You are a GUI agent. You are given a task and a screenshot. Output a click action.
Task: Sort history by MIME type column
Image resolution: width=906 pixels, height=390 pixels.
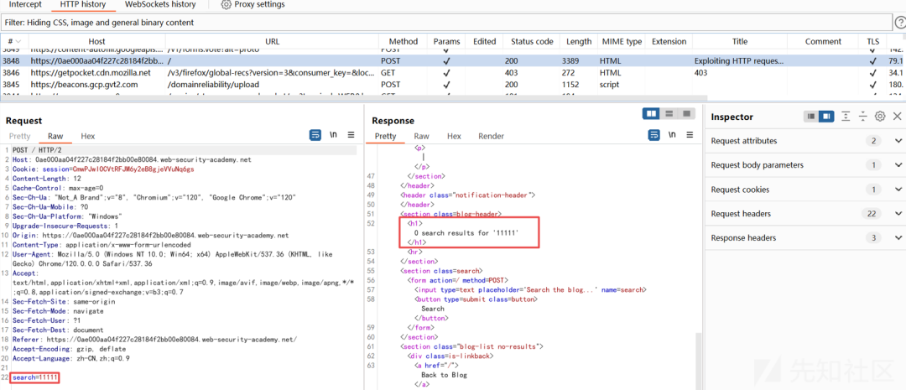[x=622, y=42]
